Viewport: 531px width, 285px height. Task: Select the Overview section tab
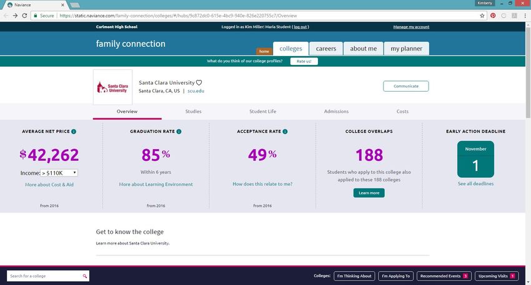[x=127, y=112]
